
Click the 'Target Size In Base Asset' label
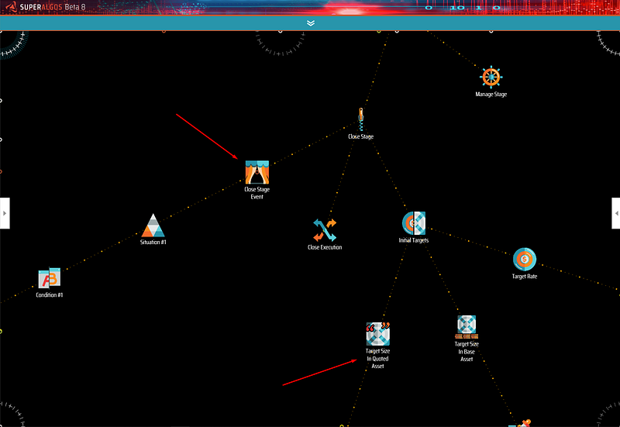467,352
